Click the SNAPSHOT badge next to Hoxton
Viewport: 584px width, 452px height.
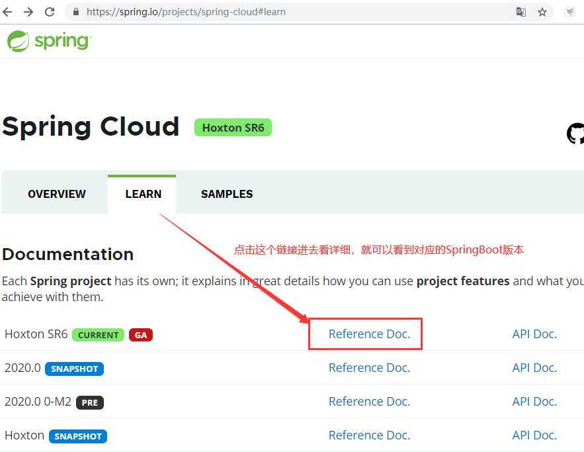point(78,436)
